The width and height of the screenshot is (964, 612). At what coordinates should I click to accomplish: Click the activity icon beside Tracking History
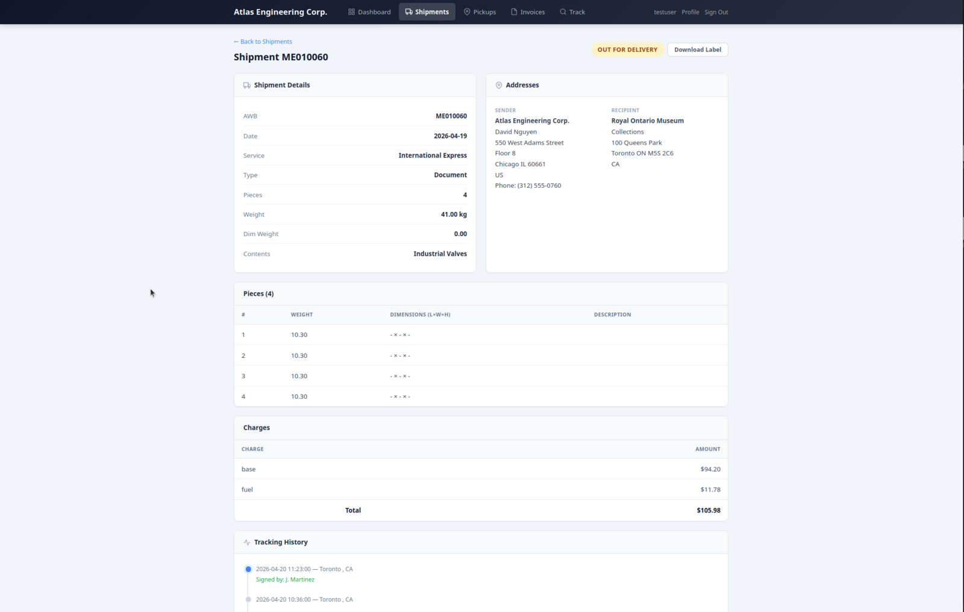[x=247, y=543]
